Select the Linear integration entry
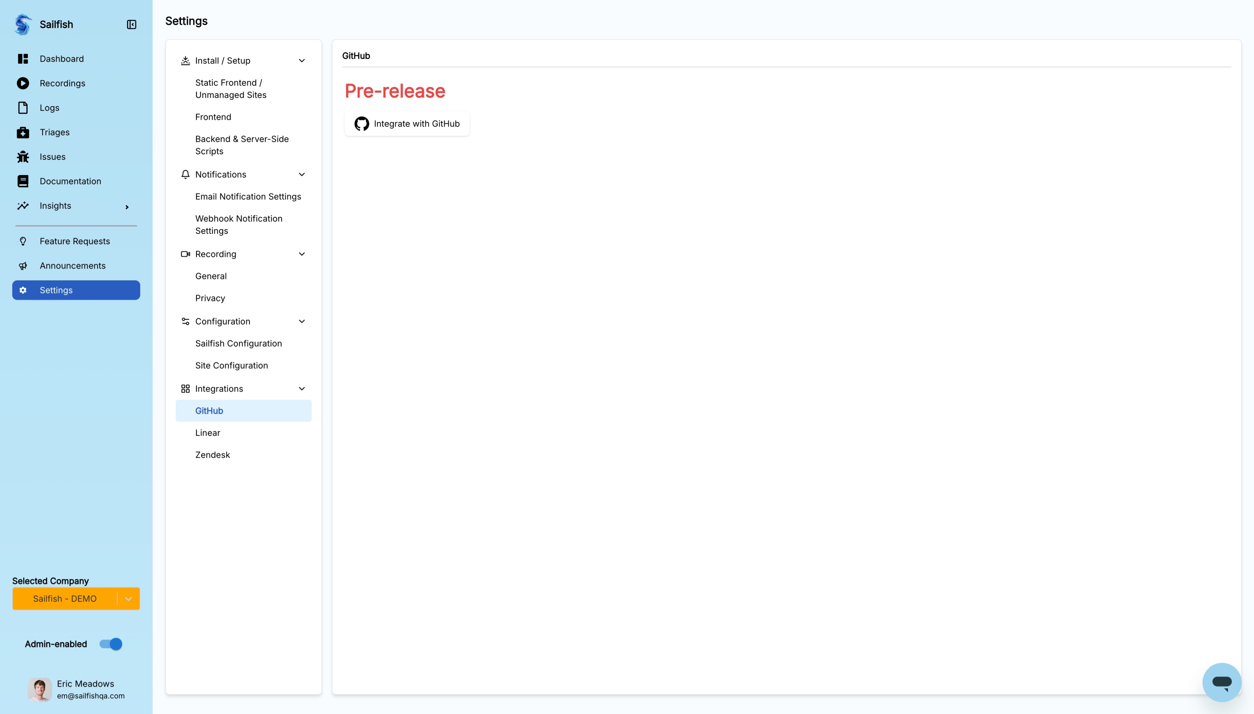This screenshot has height=714, width=1254. click(208, 432)
